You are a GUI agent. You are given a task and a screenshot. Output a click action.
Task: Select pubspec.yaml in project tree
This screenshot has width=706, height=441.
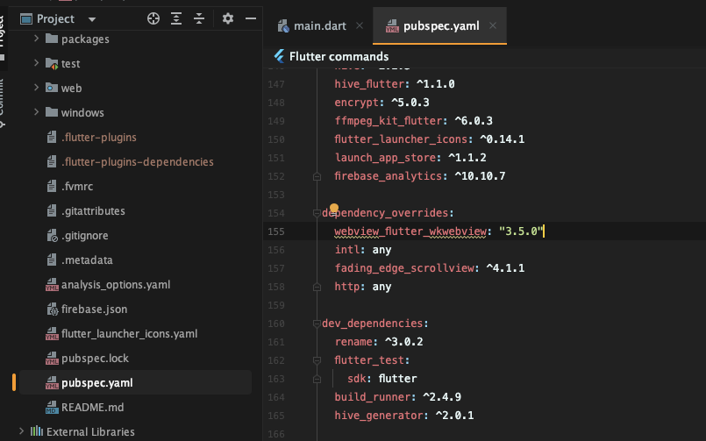pyautogui.click(x=96, y=382)
